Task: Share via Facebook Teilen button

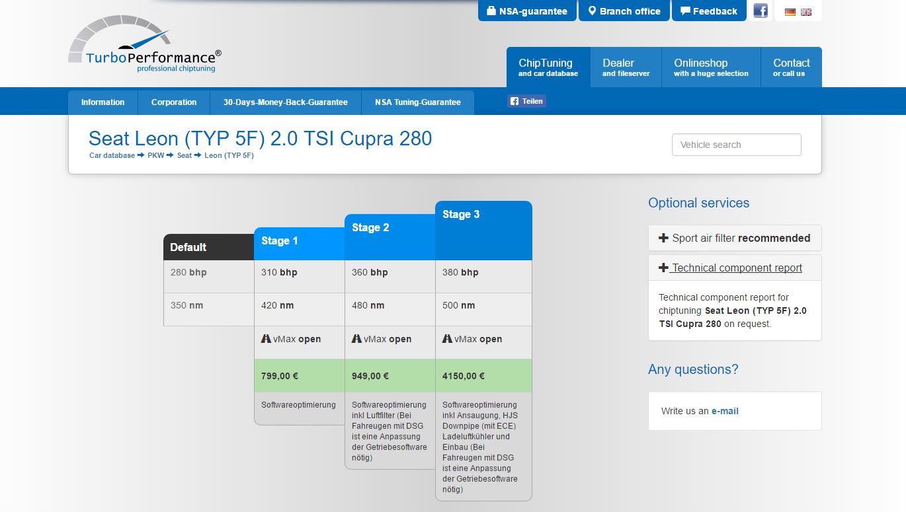Action: click(x=527, y=101)
